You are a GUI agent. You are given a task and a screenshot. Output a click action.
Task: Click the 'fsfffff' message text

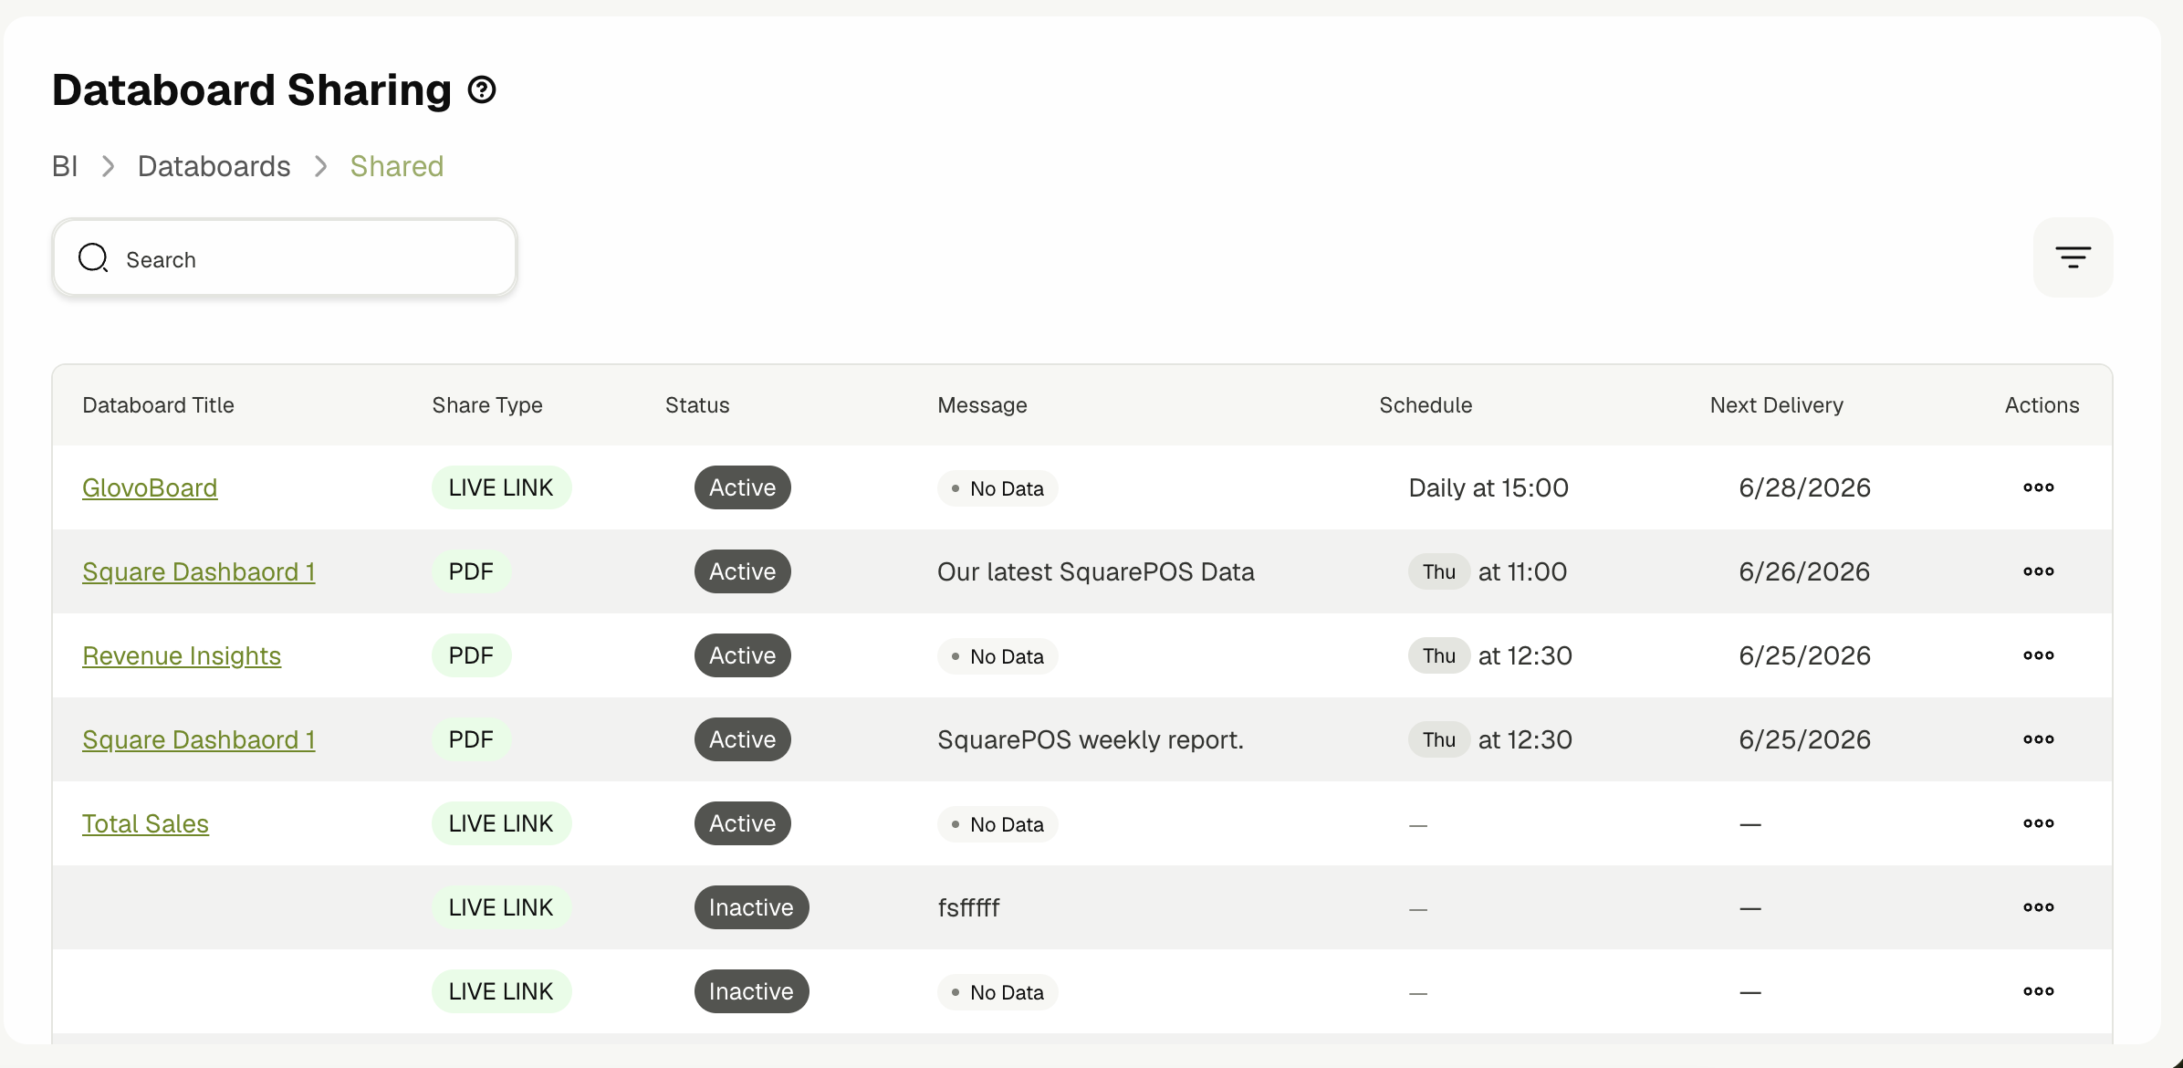[968, 907]
